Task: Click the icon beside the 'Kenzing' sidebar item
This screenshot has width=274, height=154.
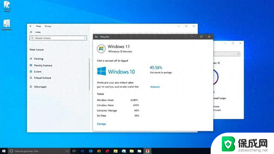Action: pyautogui.click(x=31, y=59)
